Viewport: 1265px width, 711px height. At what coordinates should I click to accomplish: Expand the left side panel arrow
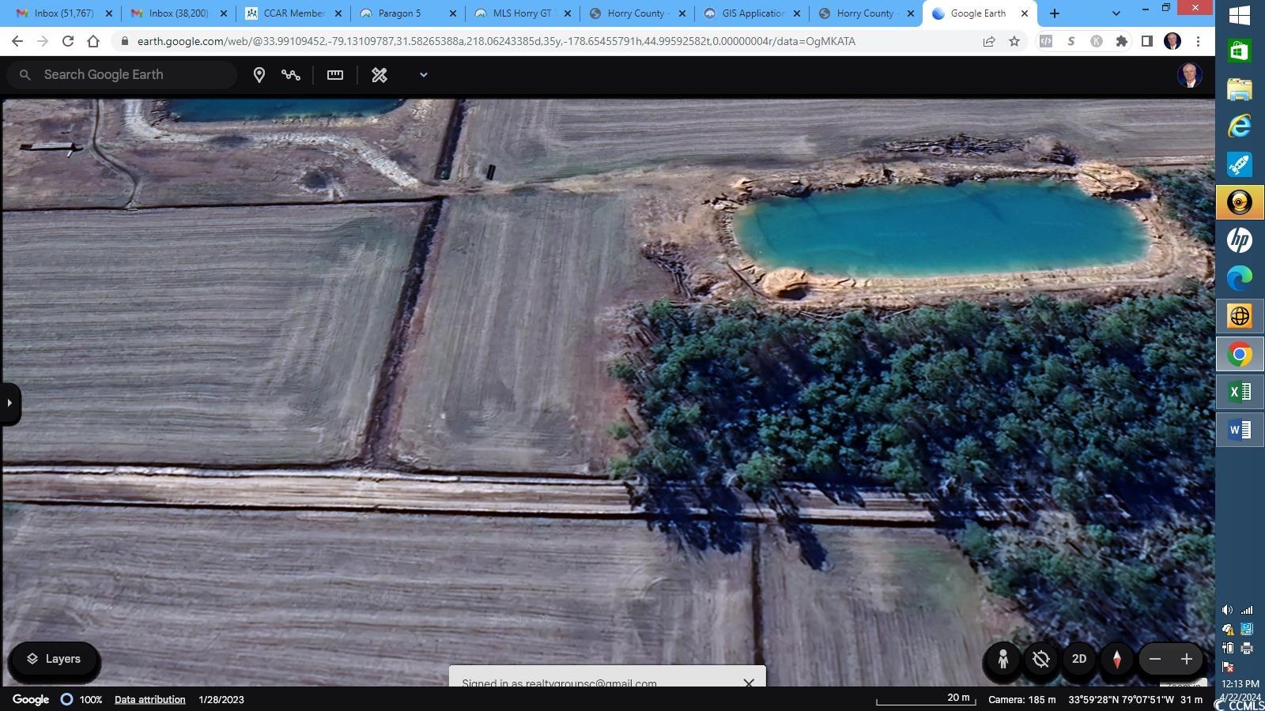(9, 403)
